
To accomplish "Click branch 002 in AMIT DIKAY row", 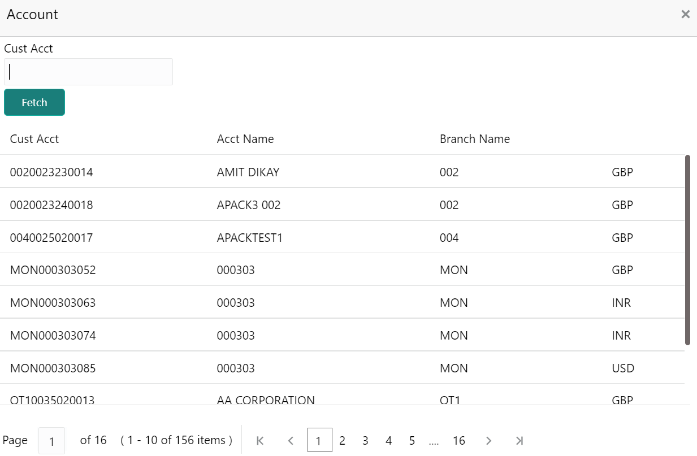I will pyautogui.click(x=449, y=172).
